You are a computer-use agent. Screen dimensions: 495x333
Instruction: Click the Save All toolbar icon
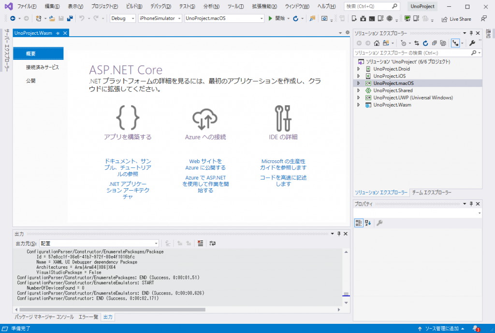pyautogui.click(x=70, y=18)
